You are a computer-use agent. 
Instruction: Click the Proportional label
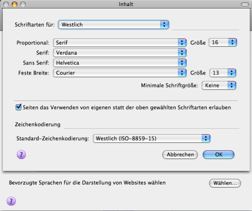click(33, 43)
